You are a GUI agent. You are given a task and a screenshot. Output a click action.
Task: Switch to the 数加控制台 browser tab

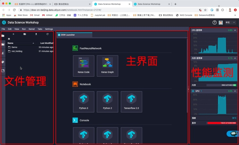[72, 4]
